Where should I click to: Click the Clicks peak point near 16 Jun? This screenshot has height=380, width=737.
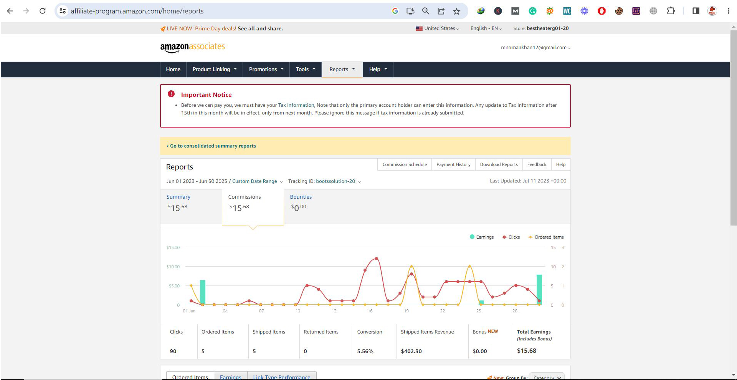pos(377,259)
